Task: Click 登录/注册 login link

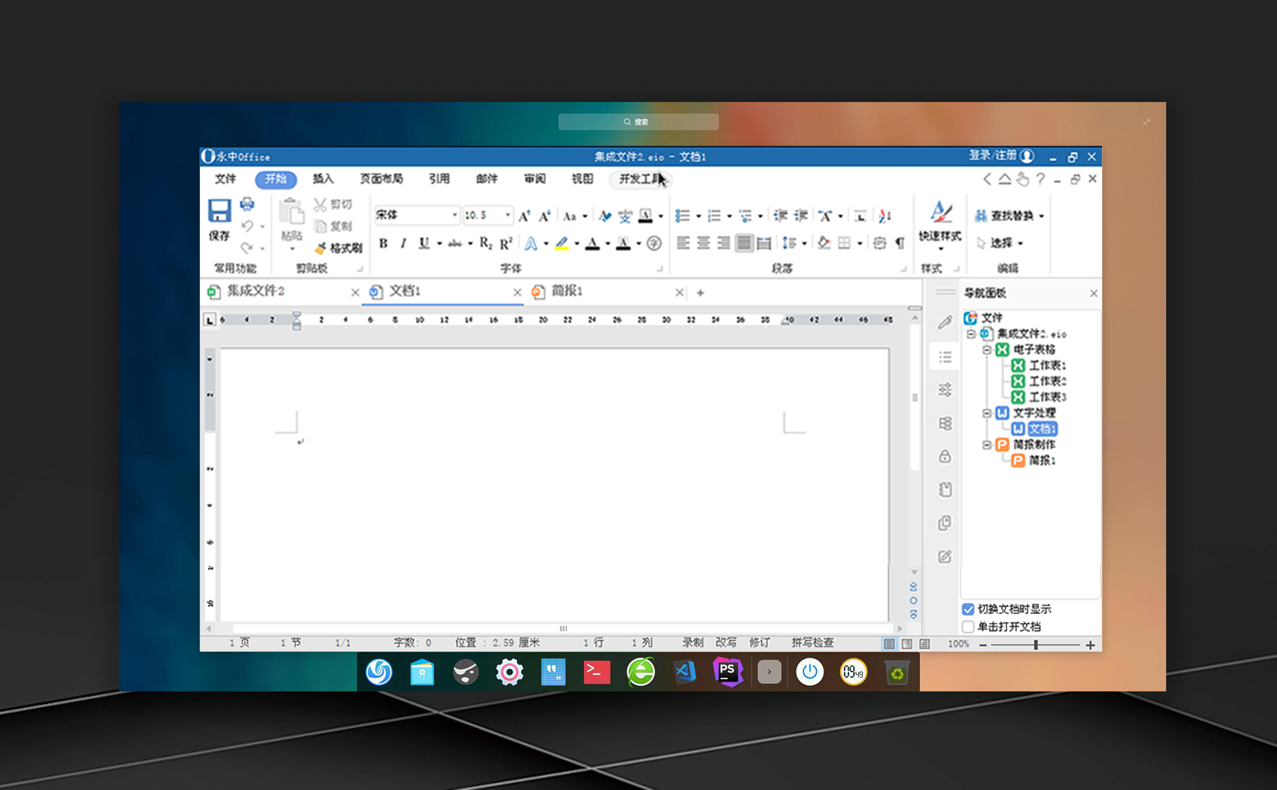Action: coord(993,156)
